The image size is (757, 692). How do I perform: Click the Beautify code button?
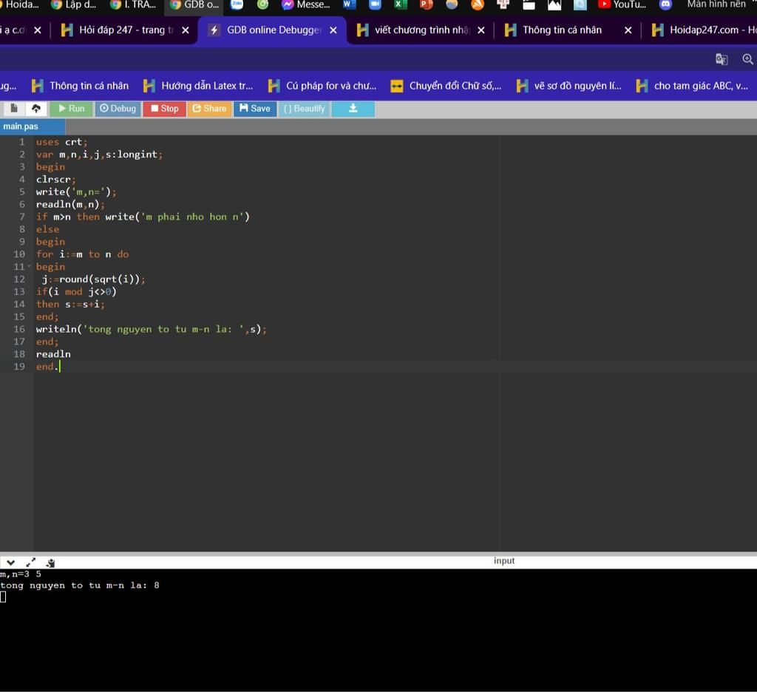304,109
